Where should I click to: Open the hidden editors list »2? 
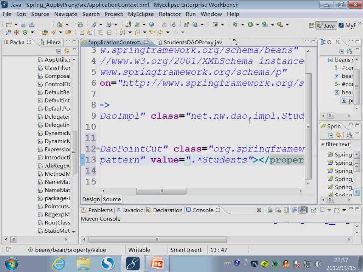pyautogui.click(x=235, y=42)
